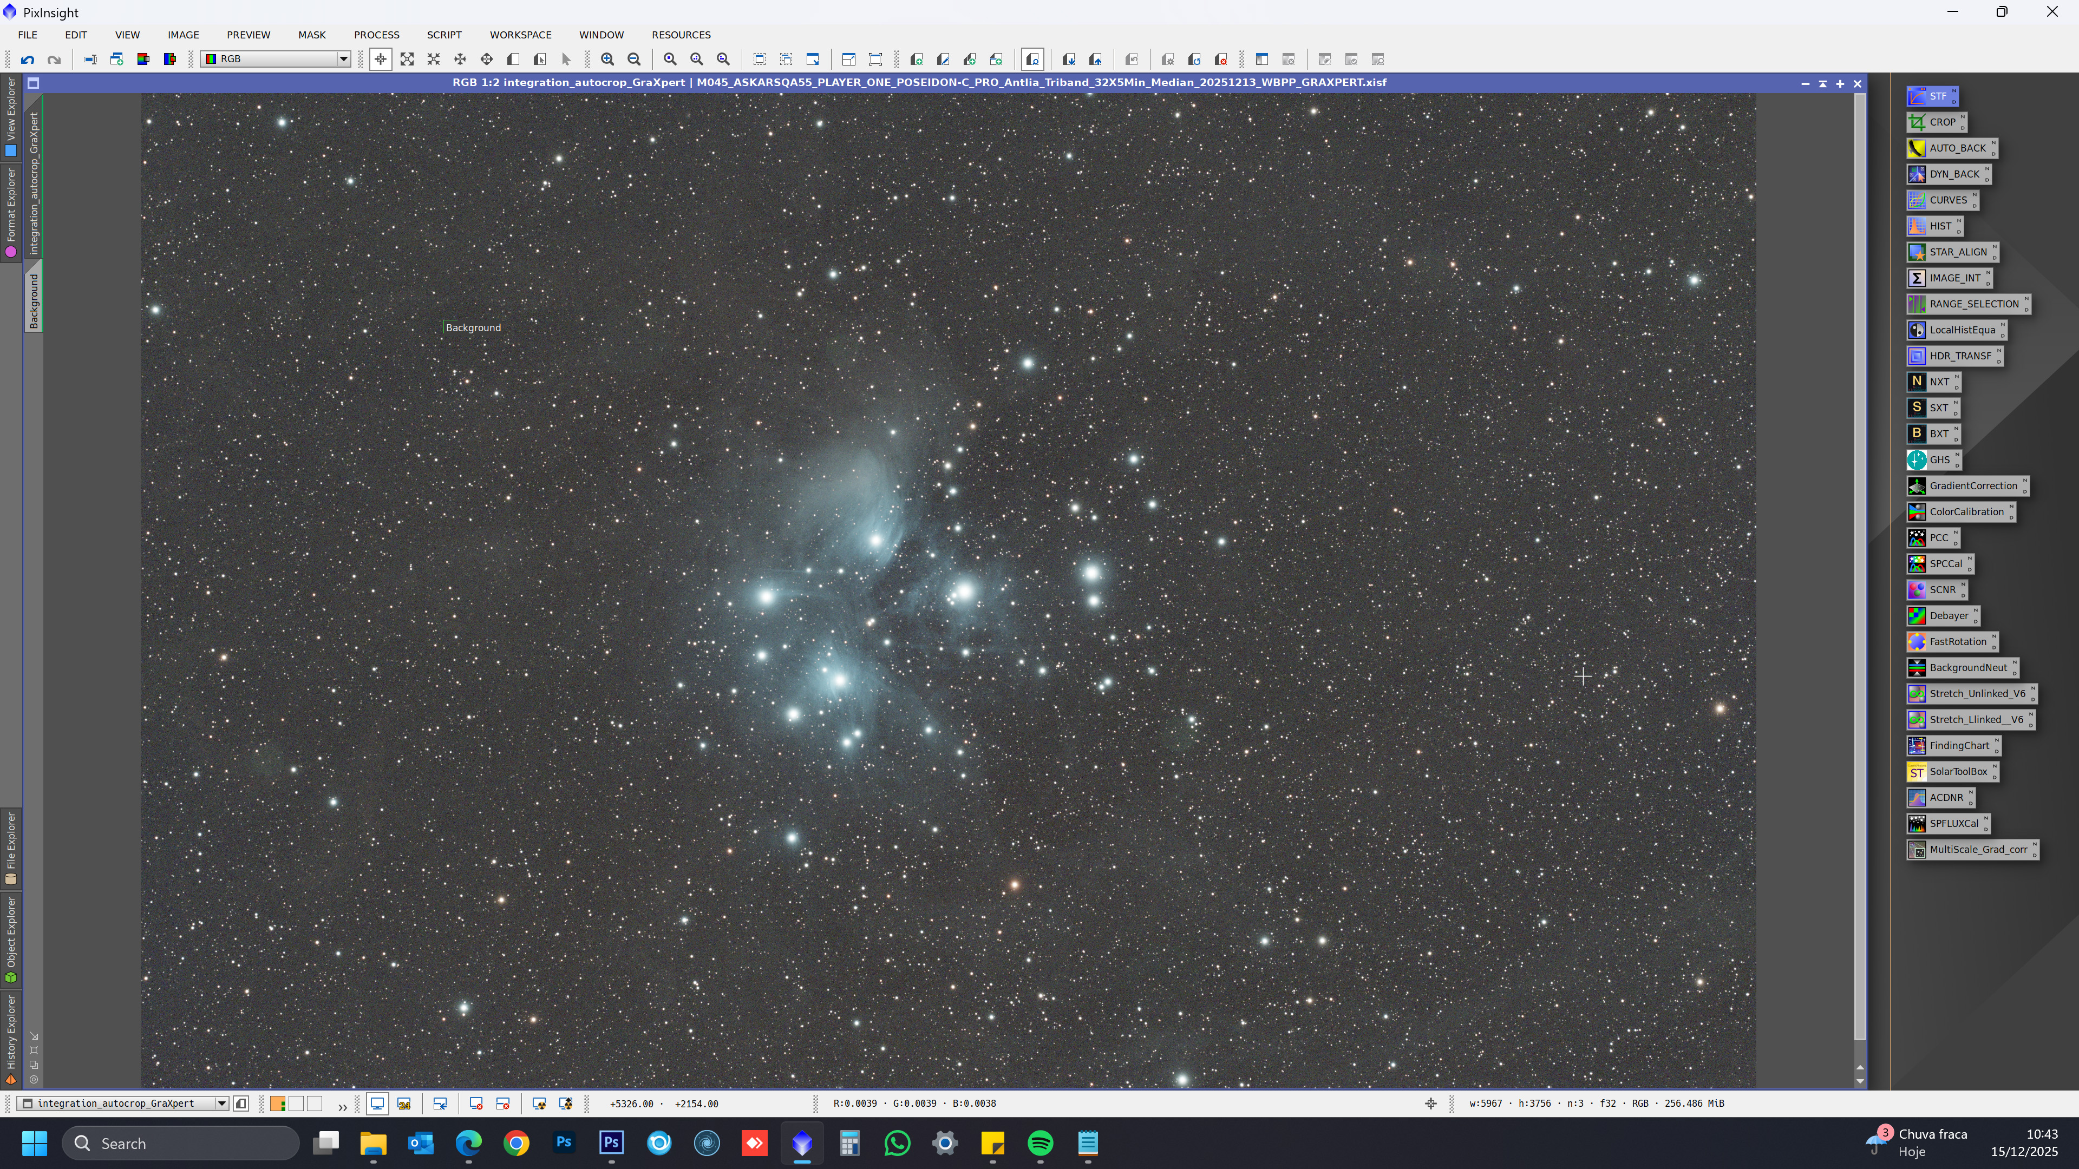Open Spotify from the Windows taskbar
The image size is (2079, 1169).
pos(1040,1143)
